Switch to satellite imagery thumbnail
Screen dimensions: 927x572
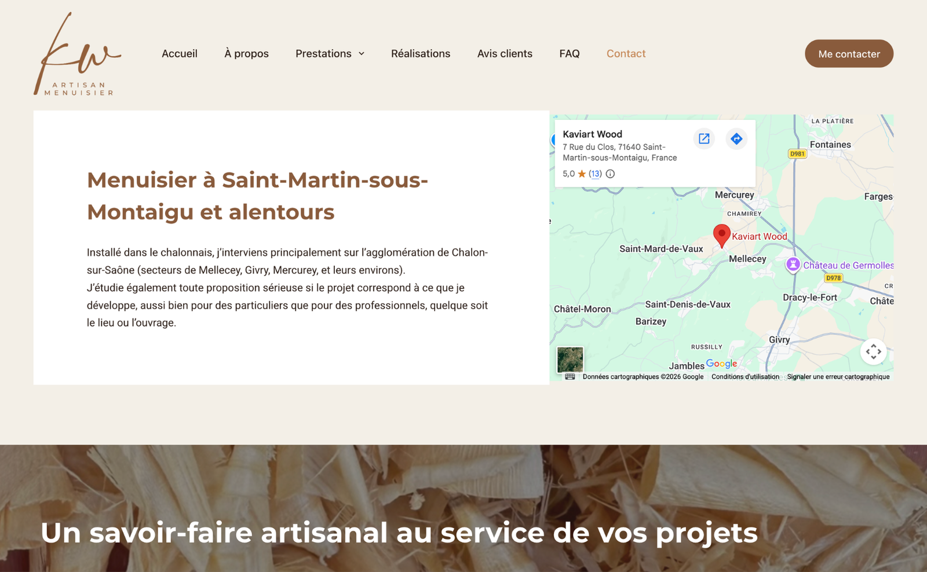[570, 360]
